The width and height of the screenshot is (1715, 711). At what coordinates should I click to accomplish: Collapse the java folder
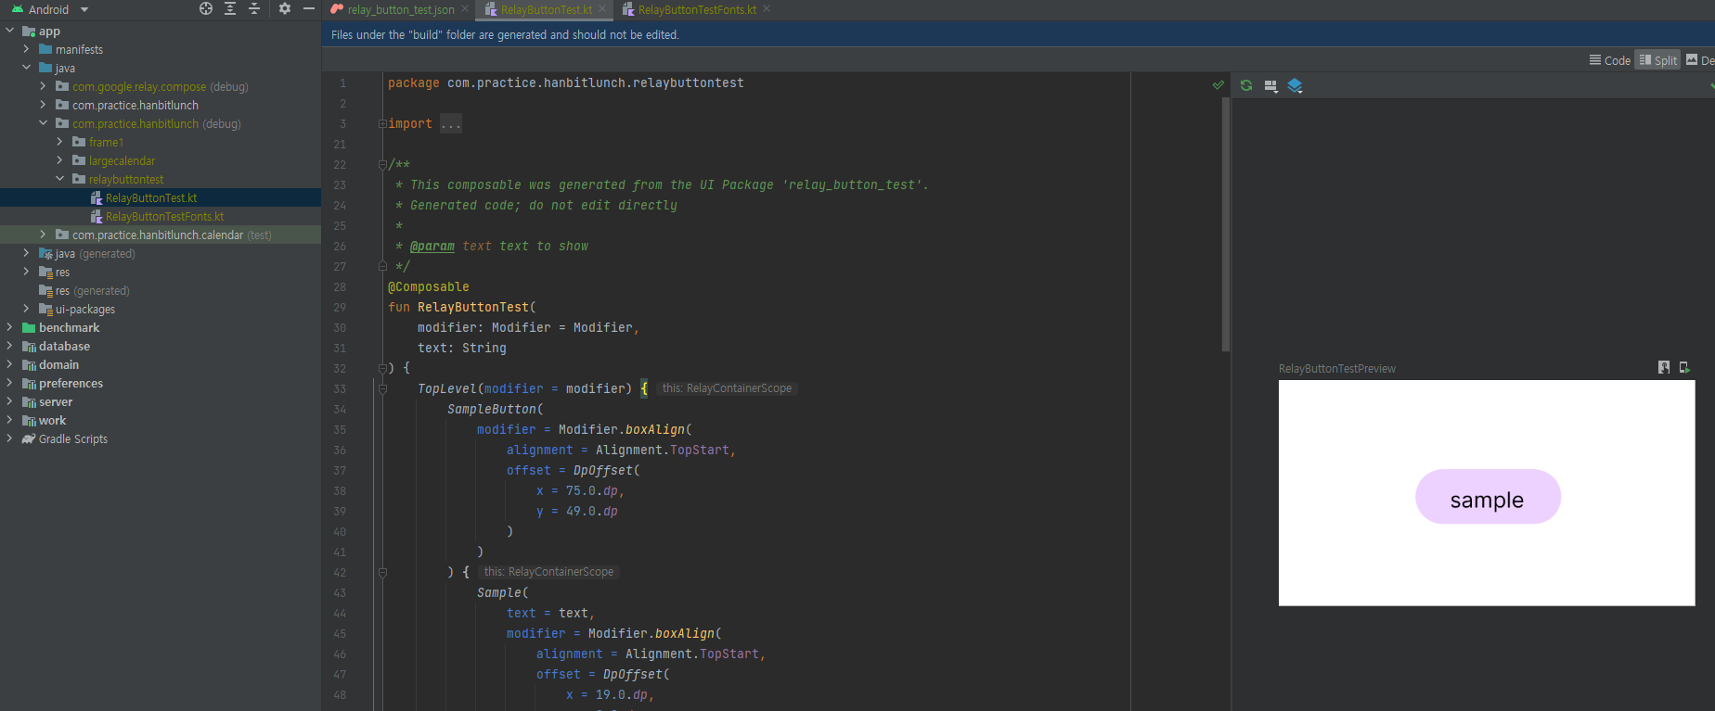click(x=26, y=68)
